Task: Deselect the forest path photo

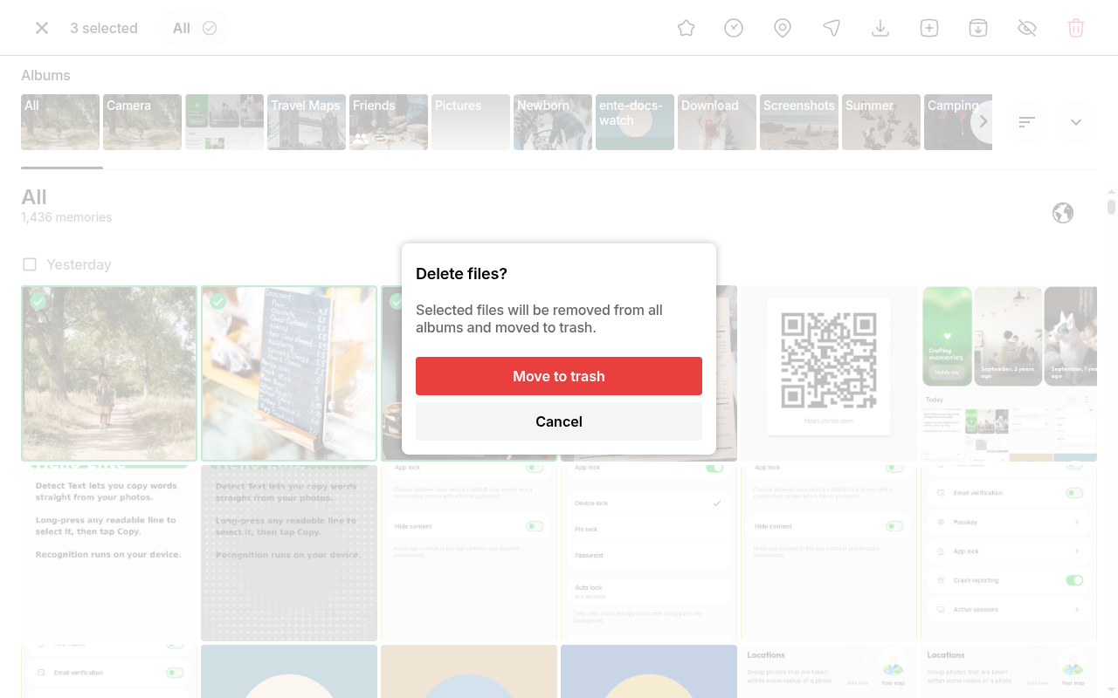Action: [x=109, y=373]
